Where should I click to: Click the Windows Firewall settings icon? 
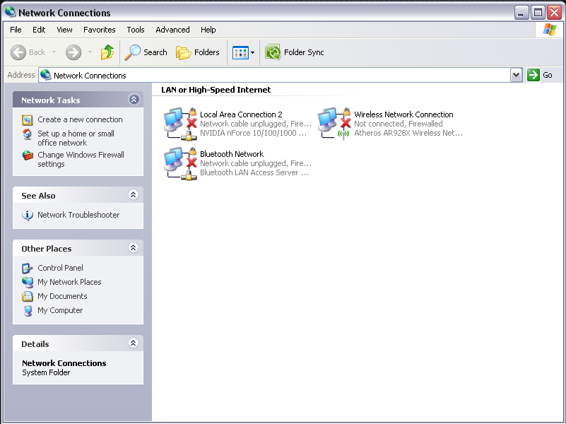(x=28, y=155)
